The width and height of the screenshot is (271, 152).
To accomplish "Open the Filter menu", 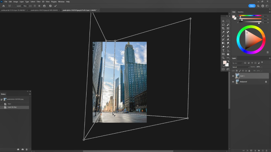I will click(38, 2).
